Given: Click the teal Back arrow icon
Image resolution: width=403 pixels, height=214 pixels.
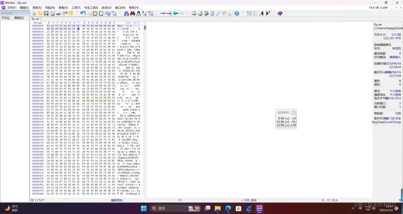Looking at the screenshot, I should 175,13.
